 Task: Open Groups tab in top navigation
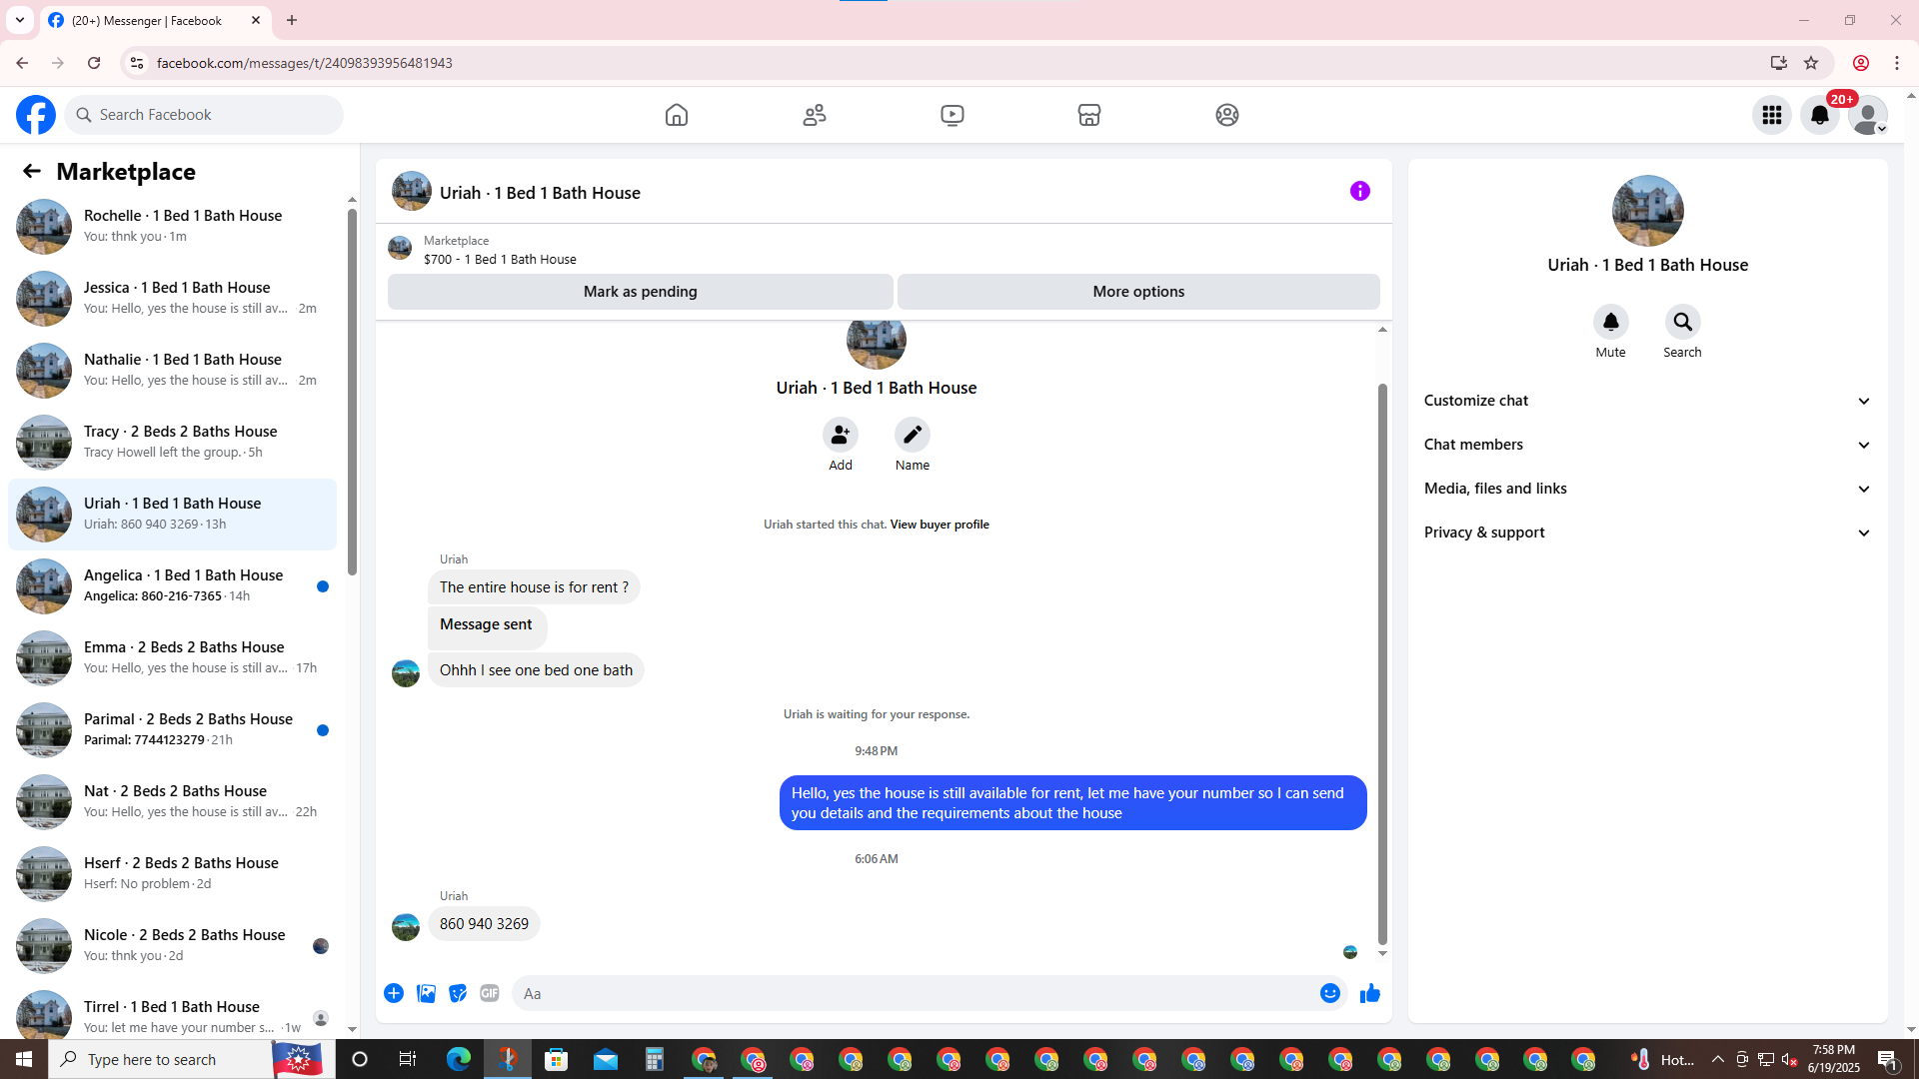(1227, 115)
